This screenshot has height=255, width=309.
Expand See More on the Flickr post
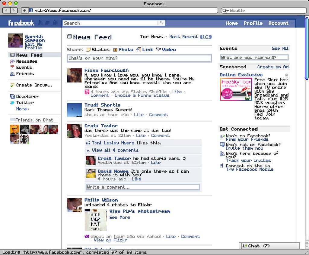pos(120,217)
